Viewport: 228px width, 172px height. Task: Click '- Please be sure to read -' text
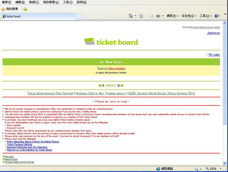pyautogui.click(x=111, y=101)
